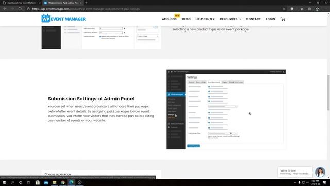
Task: Open File Explorer from the taskbar
Action: pos(54,182)
